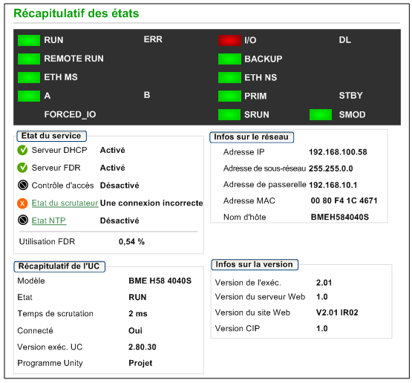Viewport: 412px width, 383px height.
Task: Select the Infos sur la version header
Action: pyautogui.click(x=255, y=264)
